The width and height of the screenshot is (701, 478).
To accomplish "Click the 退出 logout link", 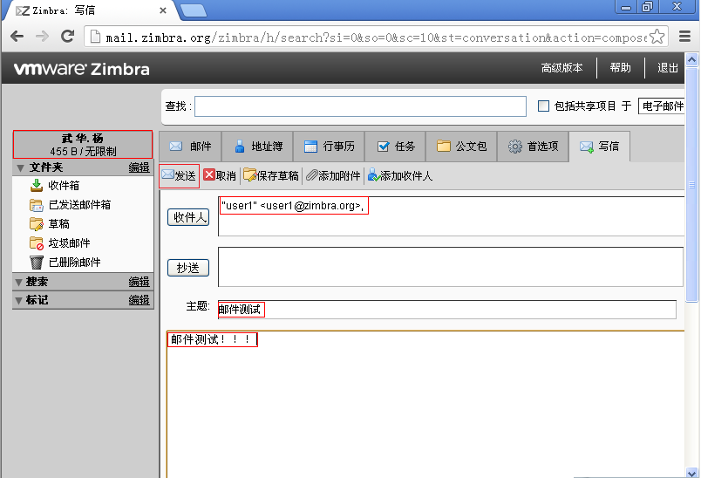I will pyautogui.click(x=668, y=68).
